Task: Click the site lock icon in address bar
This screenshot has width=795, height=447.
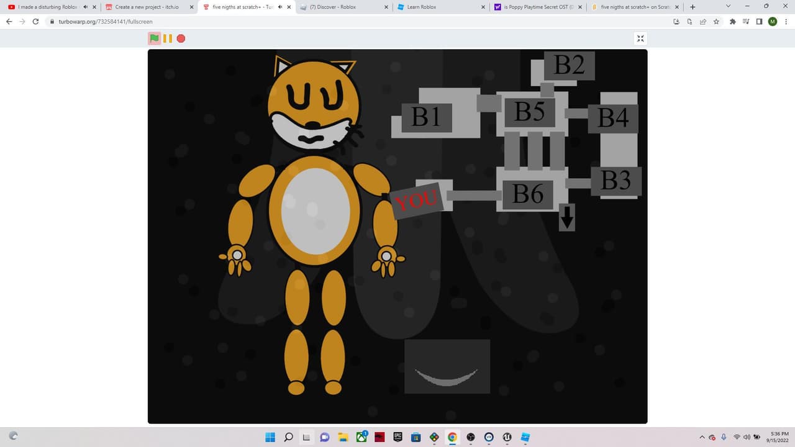Action: (x=53, y=21)
